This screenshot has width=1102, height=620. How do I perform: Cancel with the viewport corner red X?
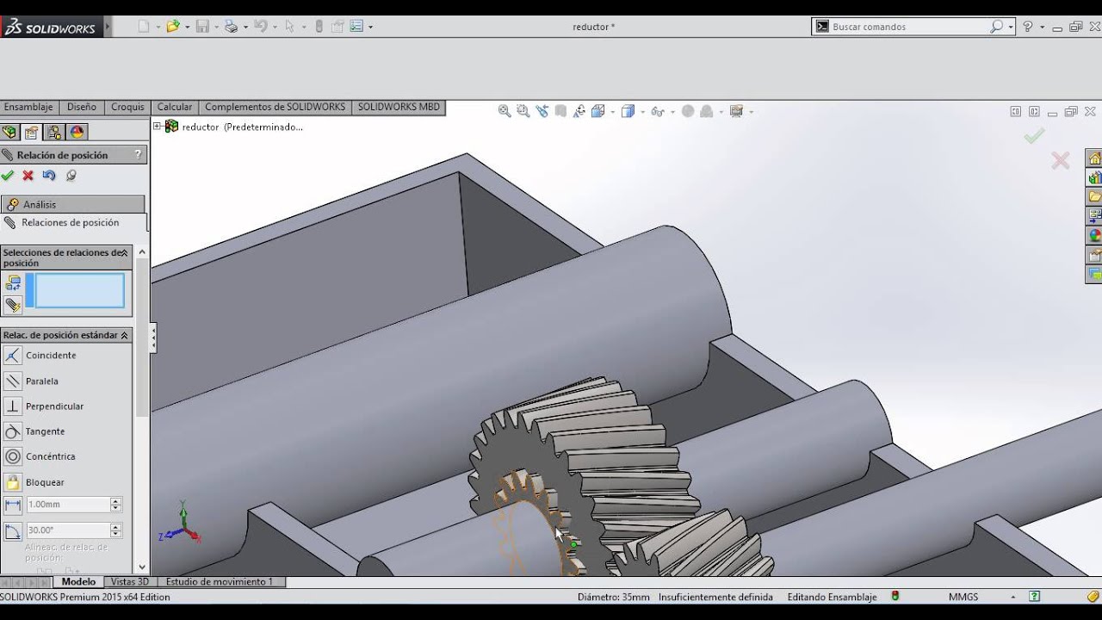[1061, 160]
